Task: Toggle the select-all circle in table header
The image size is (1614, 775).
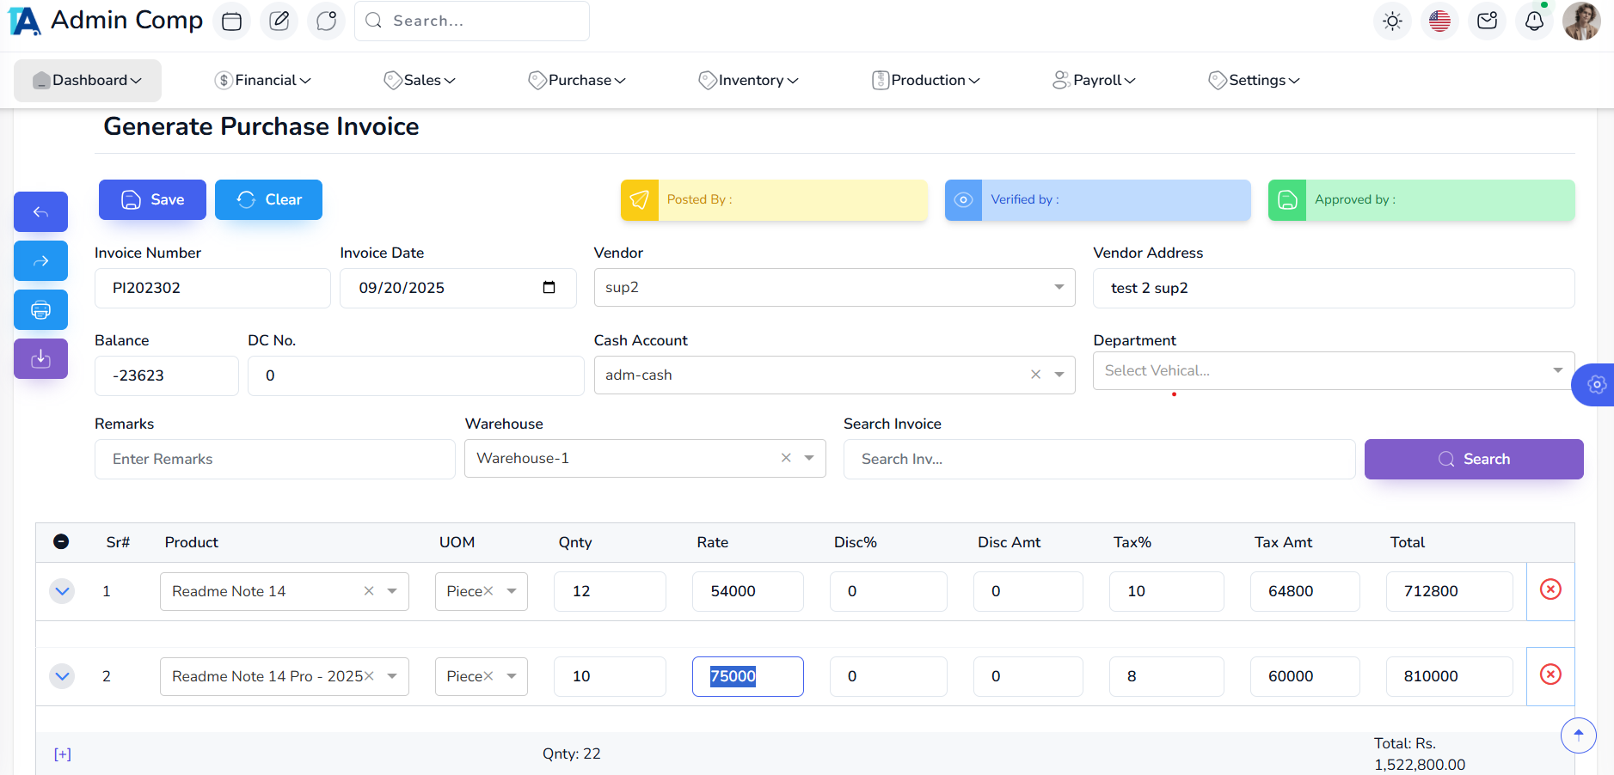Action: [x=61, y=542]
